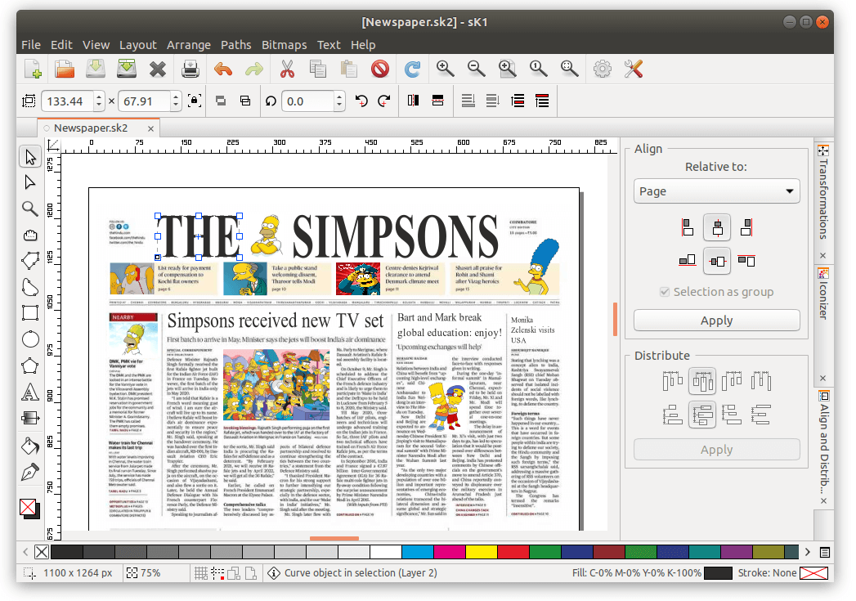856x601 pixels.
Task: Open the Layout menu
Action: (137, 45)
